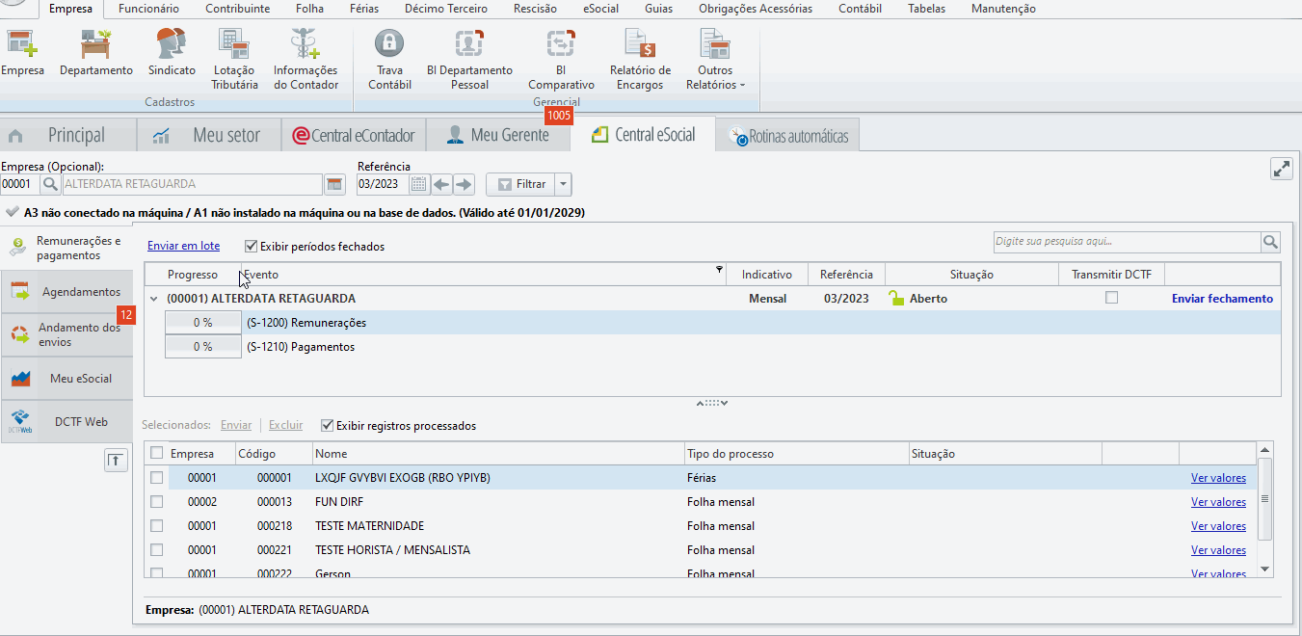Tick the select-all checkbox in records header
Viewport: 1302px width, 636px height.
click(156, 453)
